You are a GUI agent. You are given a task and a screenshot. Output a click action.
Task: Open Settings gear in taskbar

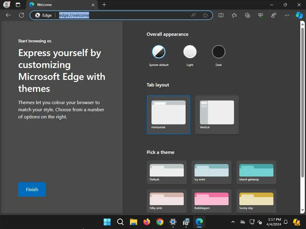(x=173, y=222)
